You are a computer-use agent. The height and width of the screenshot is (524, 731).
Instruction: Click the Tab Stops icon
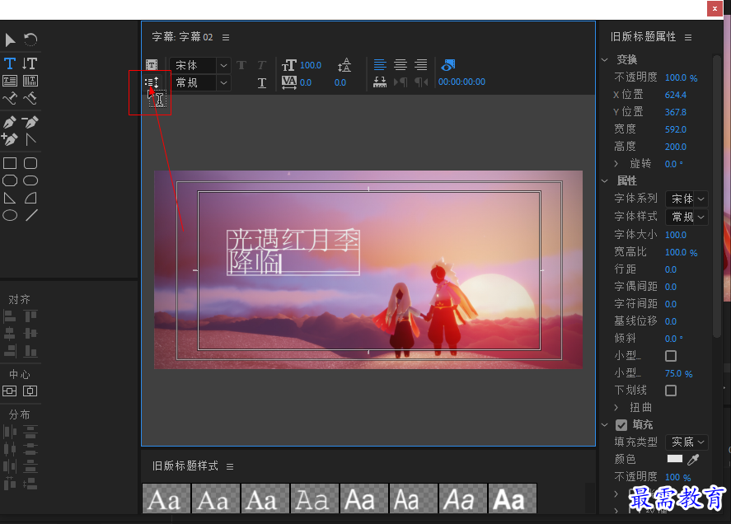(x=380, y=82)
